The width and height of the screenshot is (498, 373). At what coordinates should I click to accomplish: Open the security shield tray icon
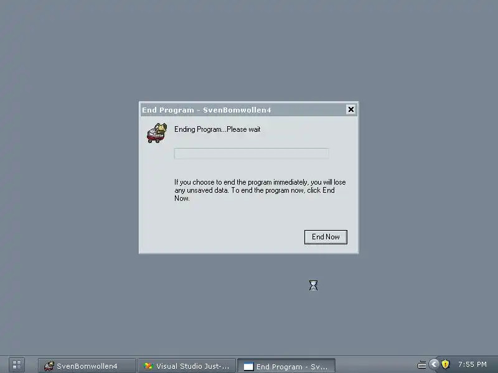pyautogui.click(x=446, y=364)
